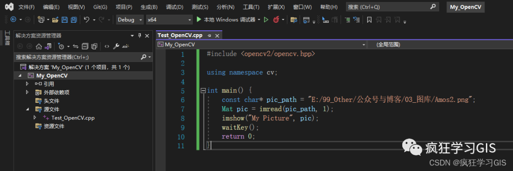Click the Hot Reload flame icon

point(276,19)
